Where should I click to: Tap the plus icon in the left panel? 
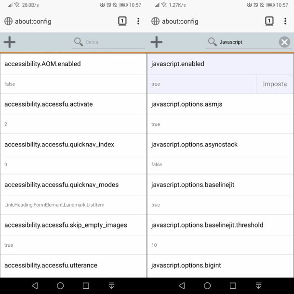click(10, 42)
